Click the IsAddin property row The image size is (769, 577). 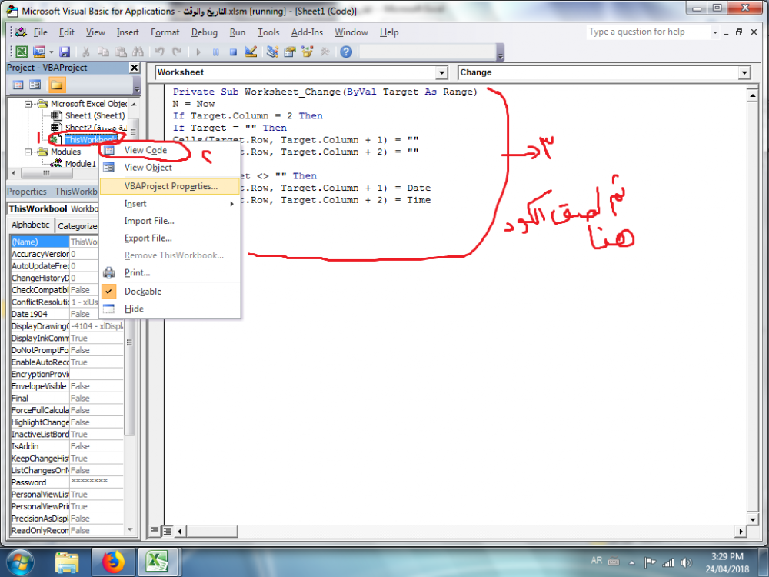click(67, 446)
